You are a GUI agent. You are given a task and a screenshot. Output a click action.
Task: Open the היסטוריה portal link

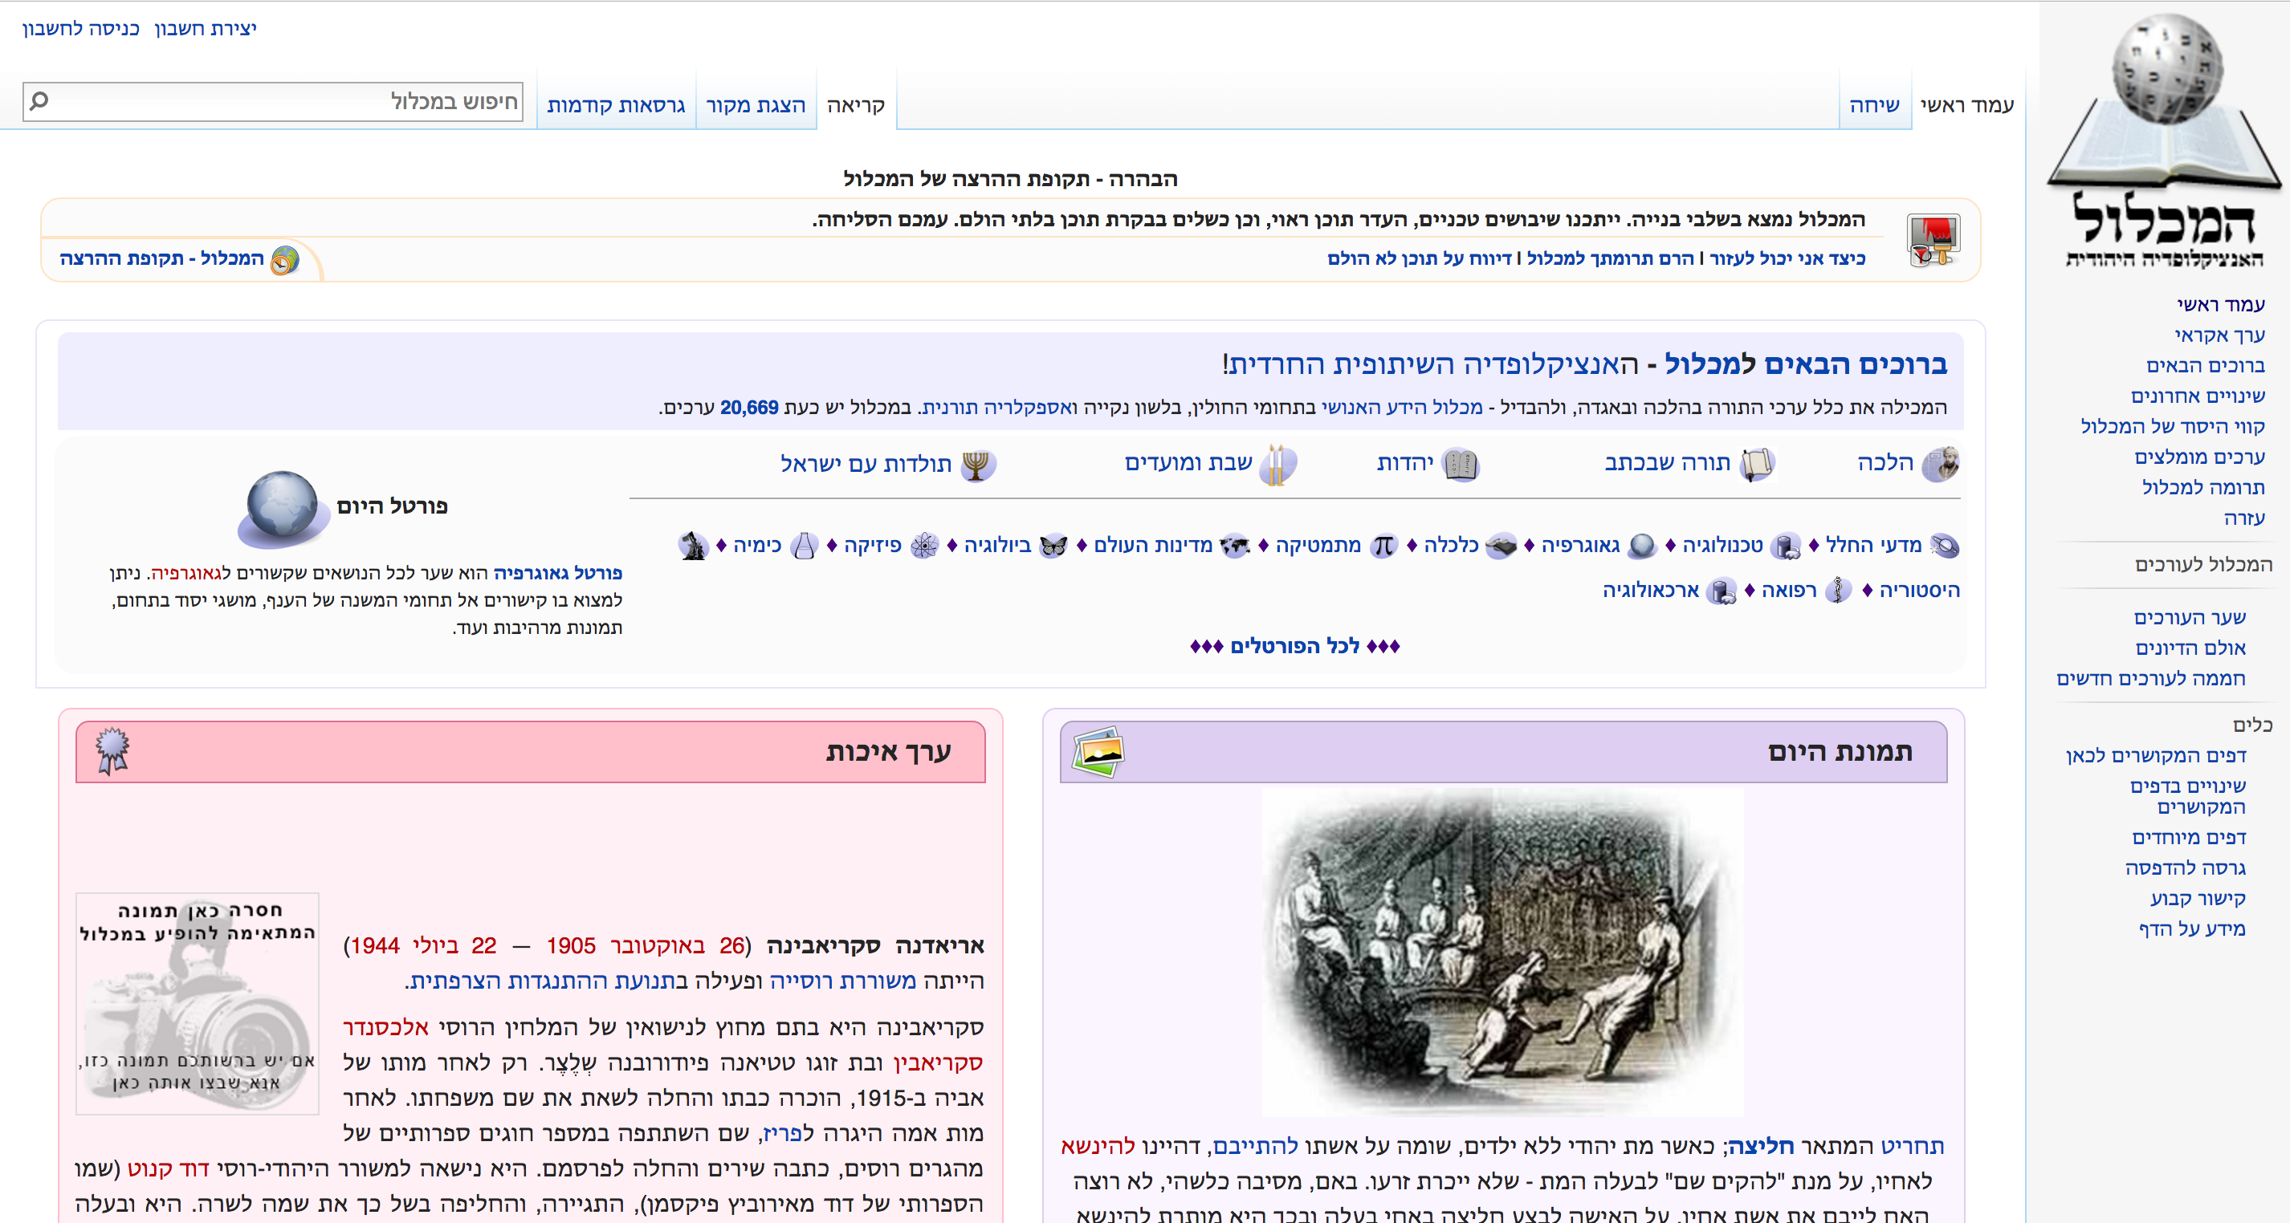coord(1919,591)
